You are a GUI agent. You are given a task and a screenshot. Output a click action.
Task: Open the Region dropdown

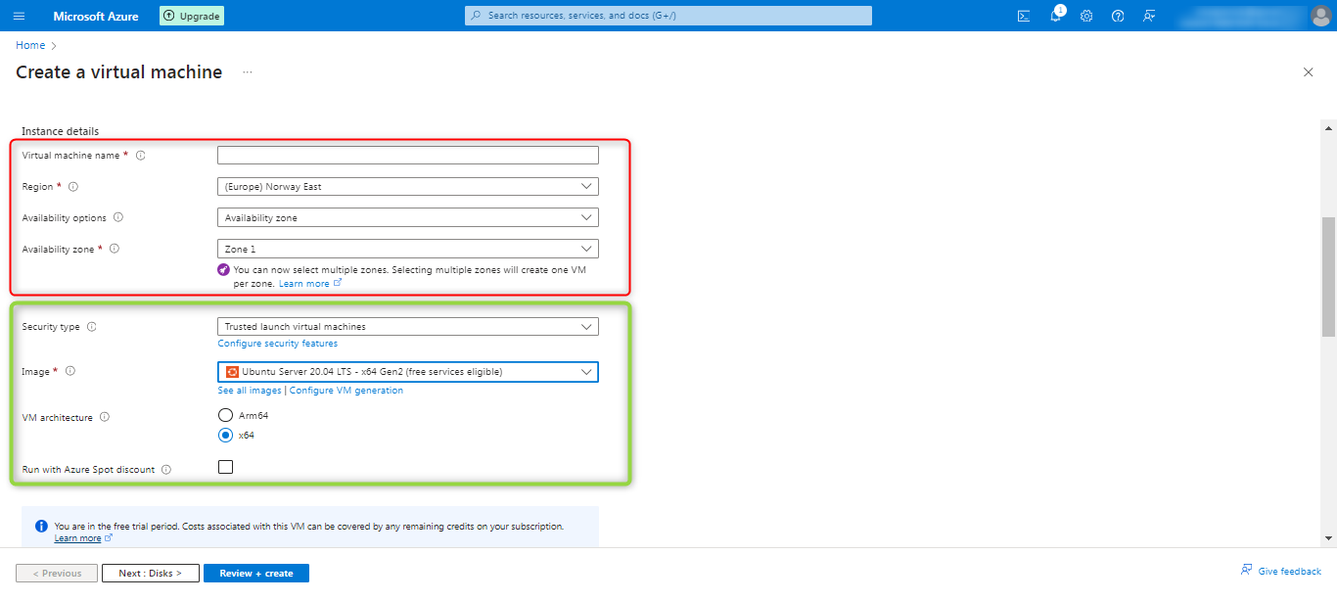407,186
